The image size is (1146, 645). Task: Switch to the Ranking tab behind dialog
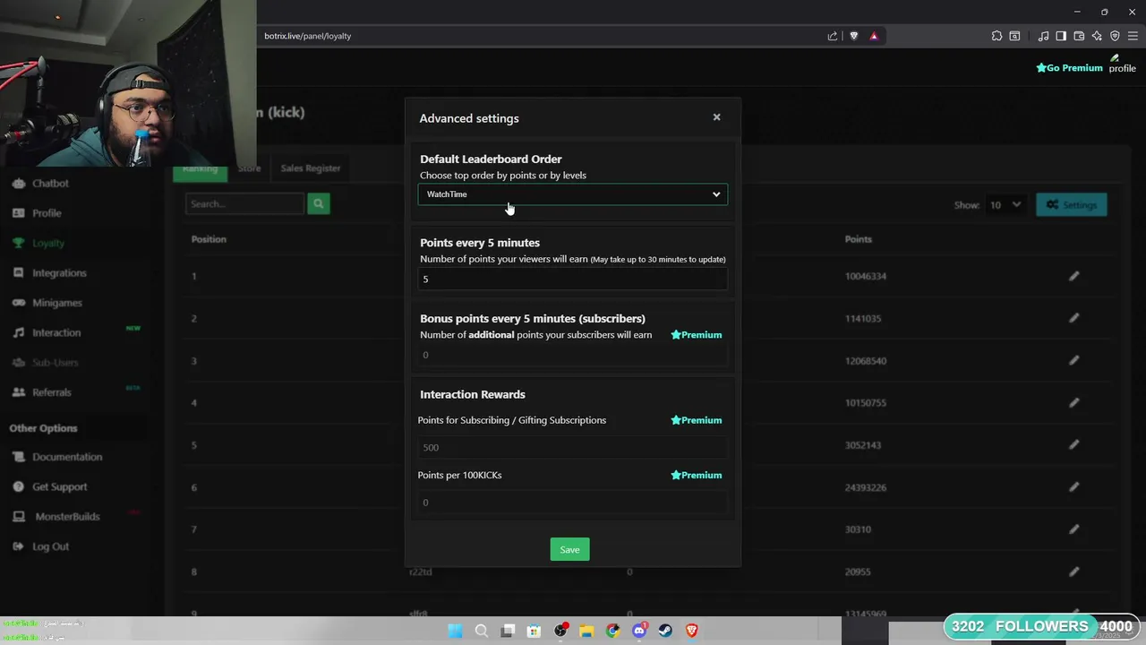point(200,168)
